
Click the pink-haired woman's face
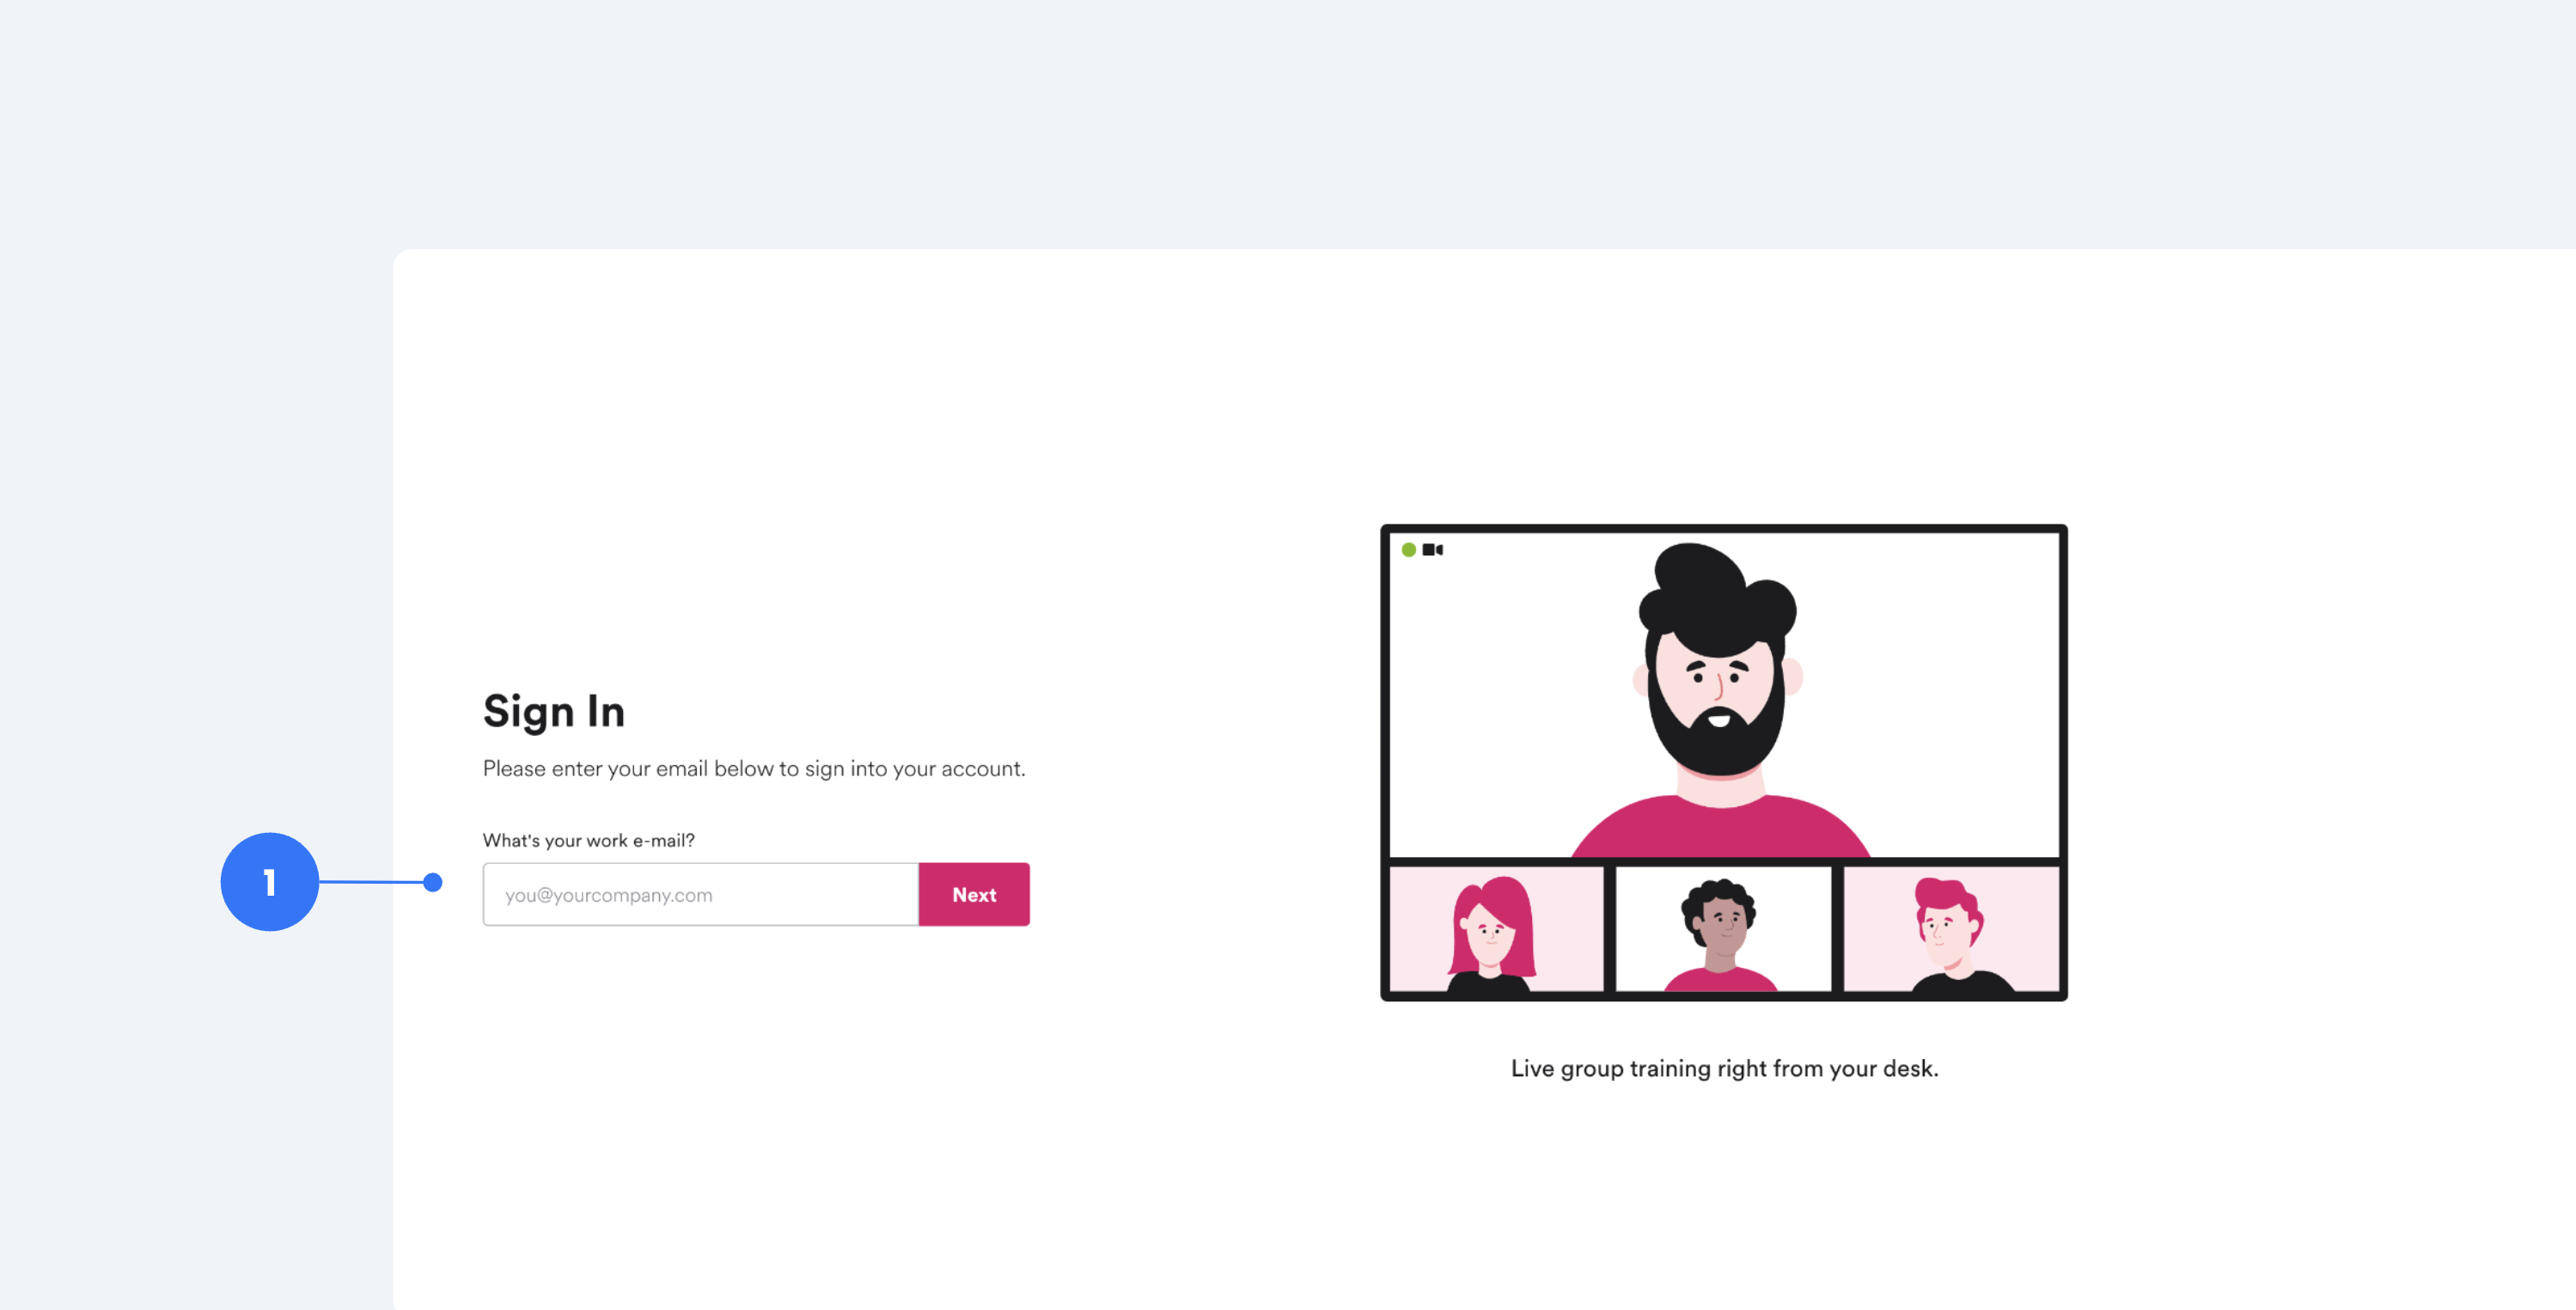[x=1490, y=938]
